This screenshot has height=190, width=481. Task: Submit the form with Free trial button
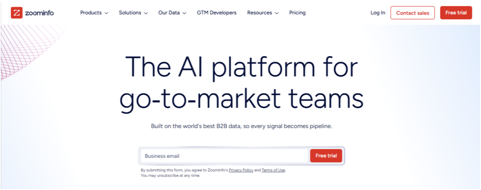click(x=326, y=156)
